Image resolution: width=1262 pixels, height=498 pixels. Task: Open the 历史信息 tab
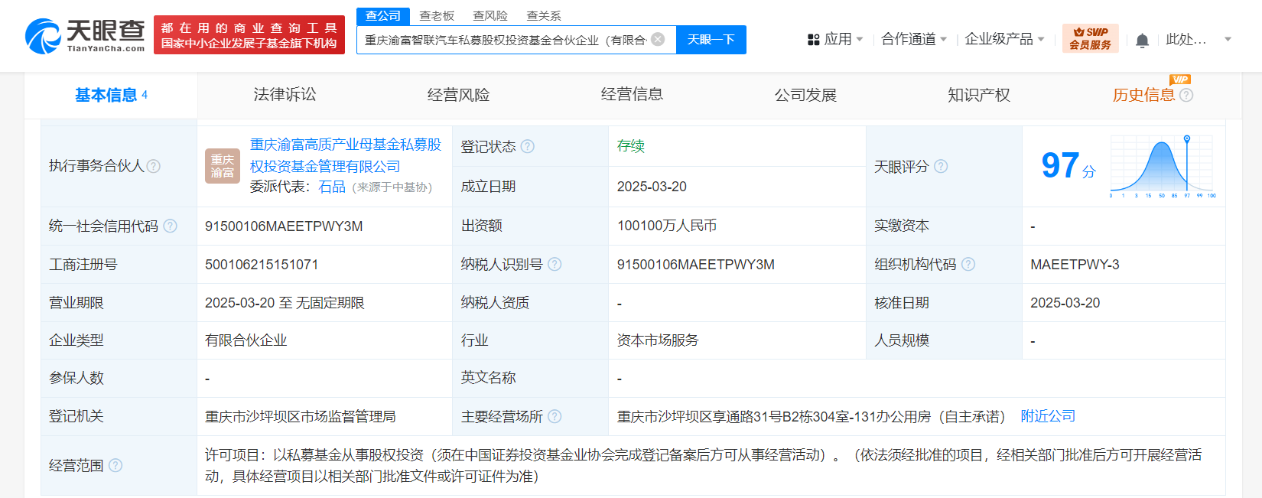pyautogui.click(x=1143, y=95)
